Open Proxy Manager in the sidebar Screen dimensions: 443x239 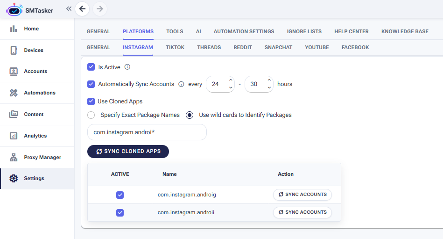37,157
